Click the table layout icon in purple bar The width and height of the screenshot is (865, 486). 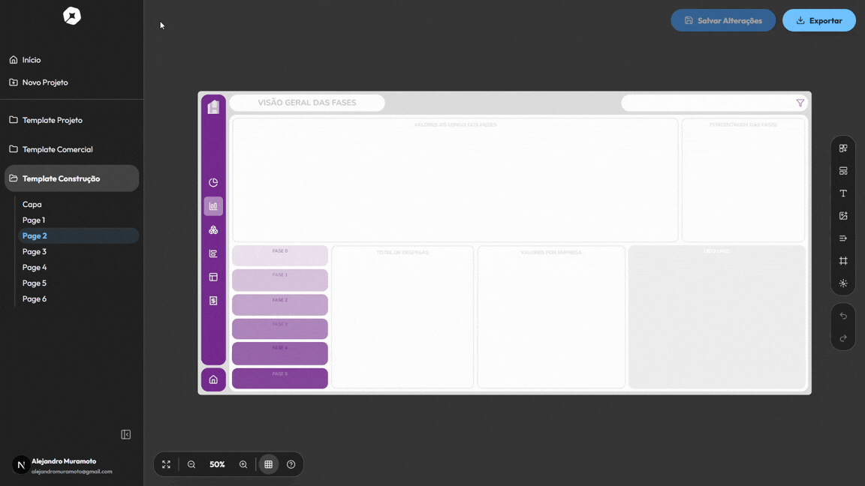point(213,277)
